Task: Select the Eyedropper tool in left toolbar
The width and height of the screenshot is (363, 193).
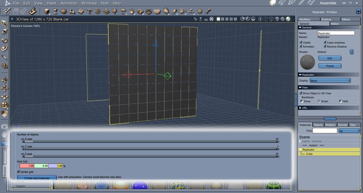Action: pos(5,57)
